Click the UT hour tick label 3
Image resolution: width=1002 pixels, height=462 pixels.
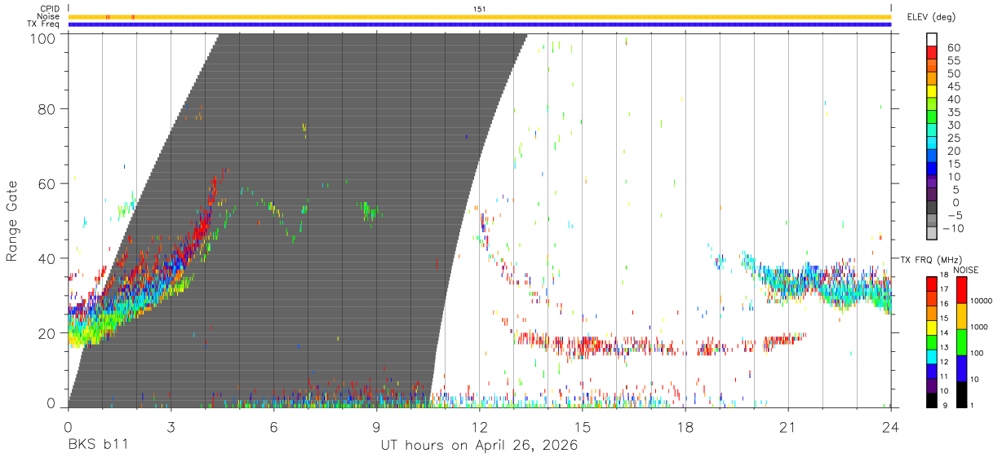171,426
